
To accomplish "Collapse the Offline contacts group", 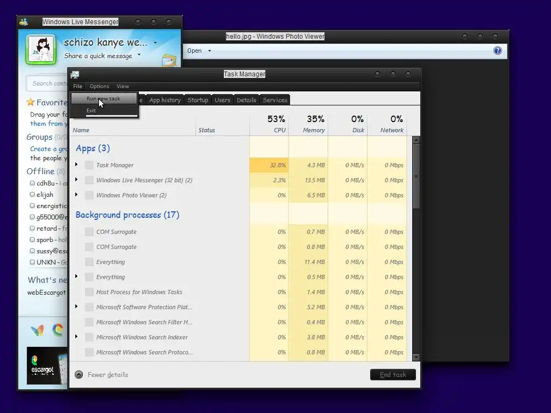I will coord(40,172).
